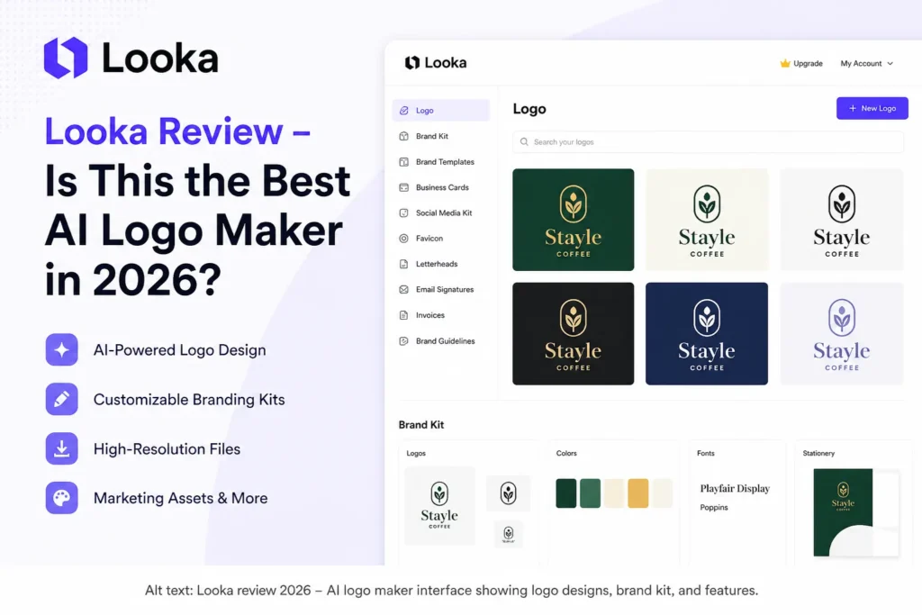Click the New Logo button
The width and height of the screenshot is (922, 615).
tap(872, 108)
